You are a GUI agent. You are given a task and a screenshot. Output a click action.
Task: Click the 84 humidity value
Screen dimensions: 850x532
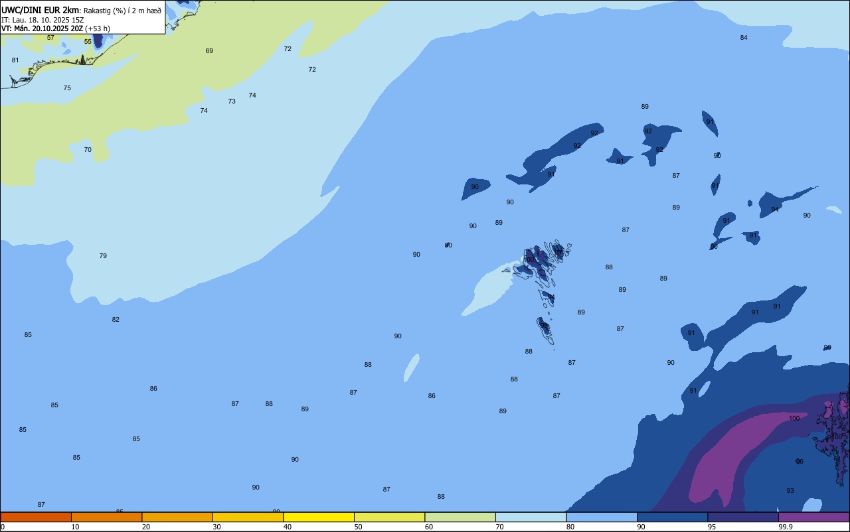coord(744,38)
